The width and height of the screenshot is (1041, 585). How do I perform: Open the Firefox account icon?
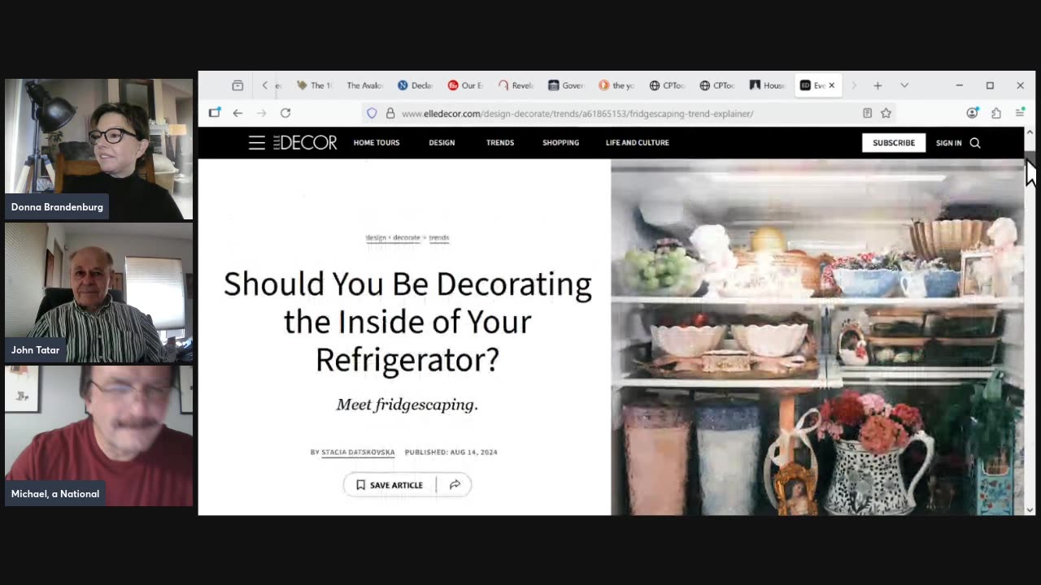tap(972, 113)
